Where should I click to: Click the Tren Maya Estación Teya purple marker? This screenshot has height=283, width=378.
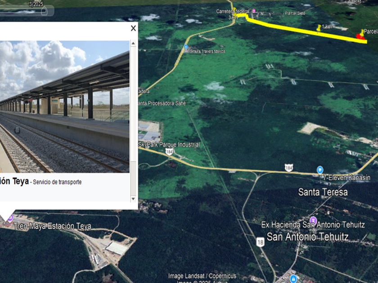pos(10,218)
